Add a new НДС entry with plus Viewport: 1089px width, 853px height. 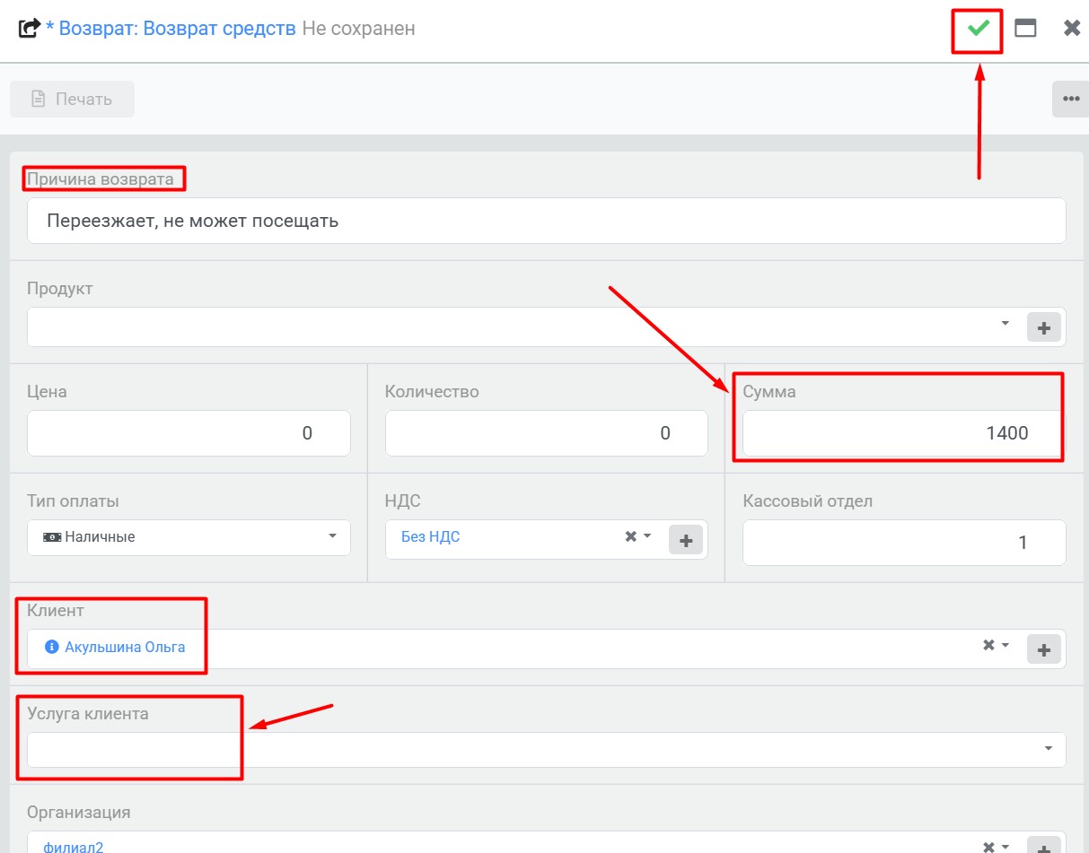686,540
